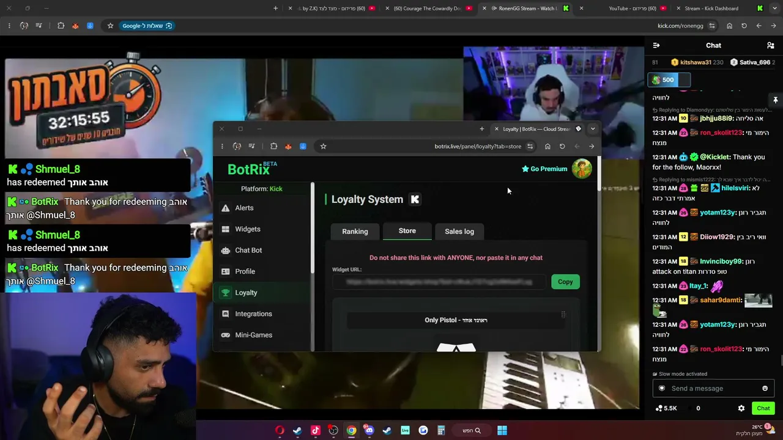Bookmark the BotRix page with the star

pos(324,146)
